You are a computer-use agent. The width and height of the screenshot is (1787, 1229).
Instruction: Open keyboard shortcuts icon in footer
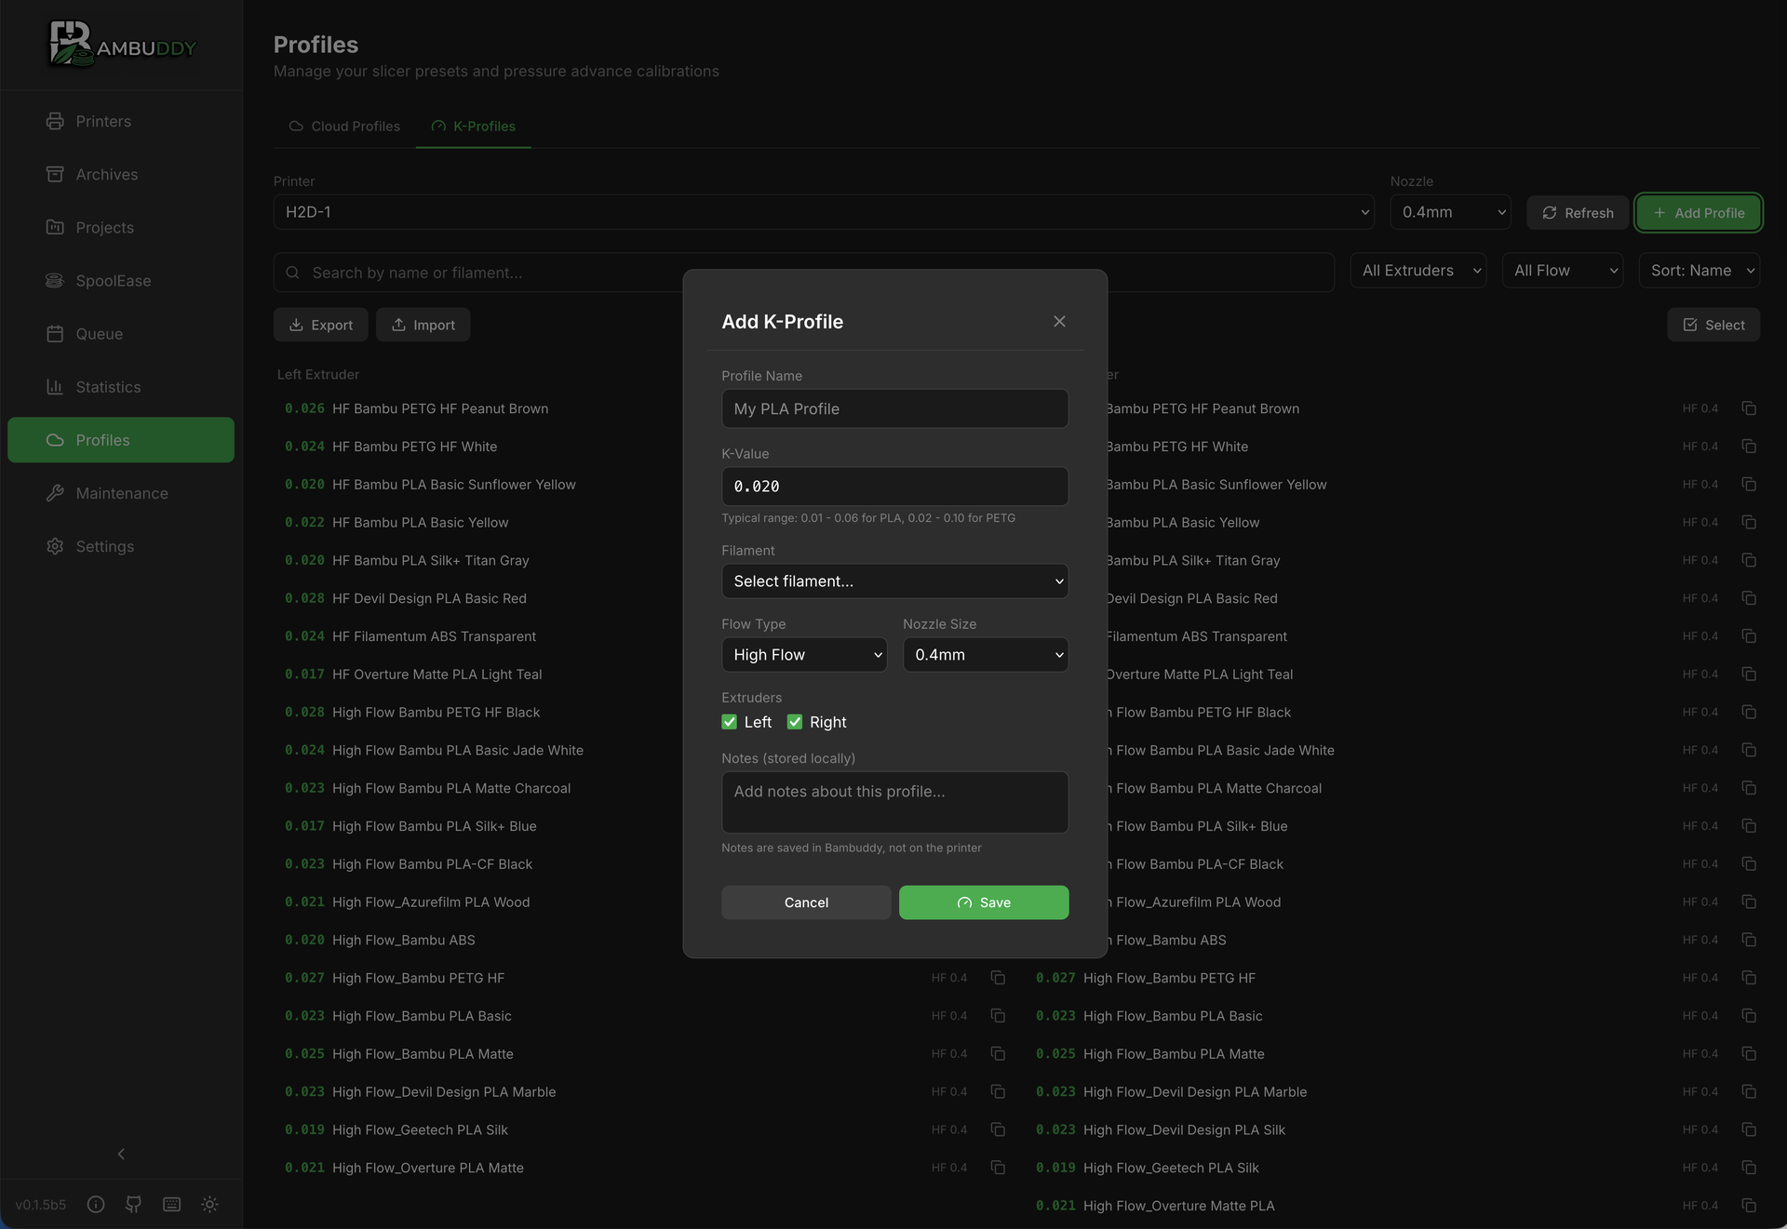(171, 1204)
